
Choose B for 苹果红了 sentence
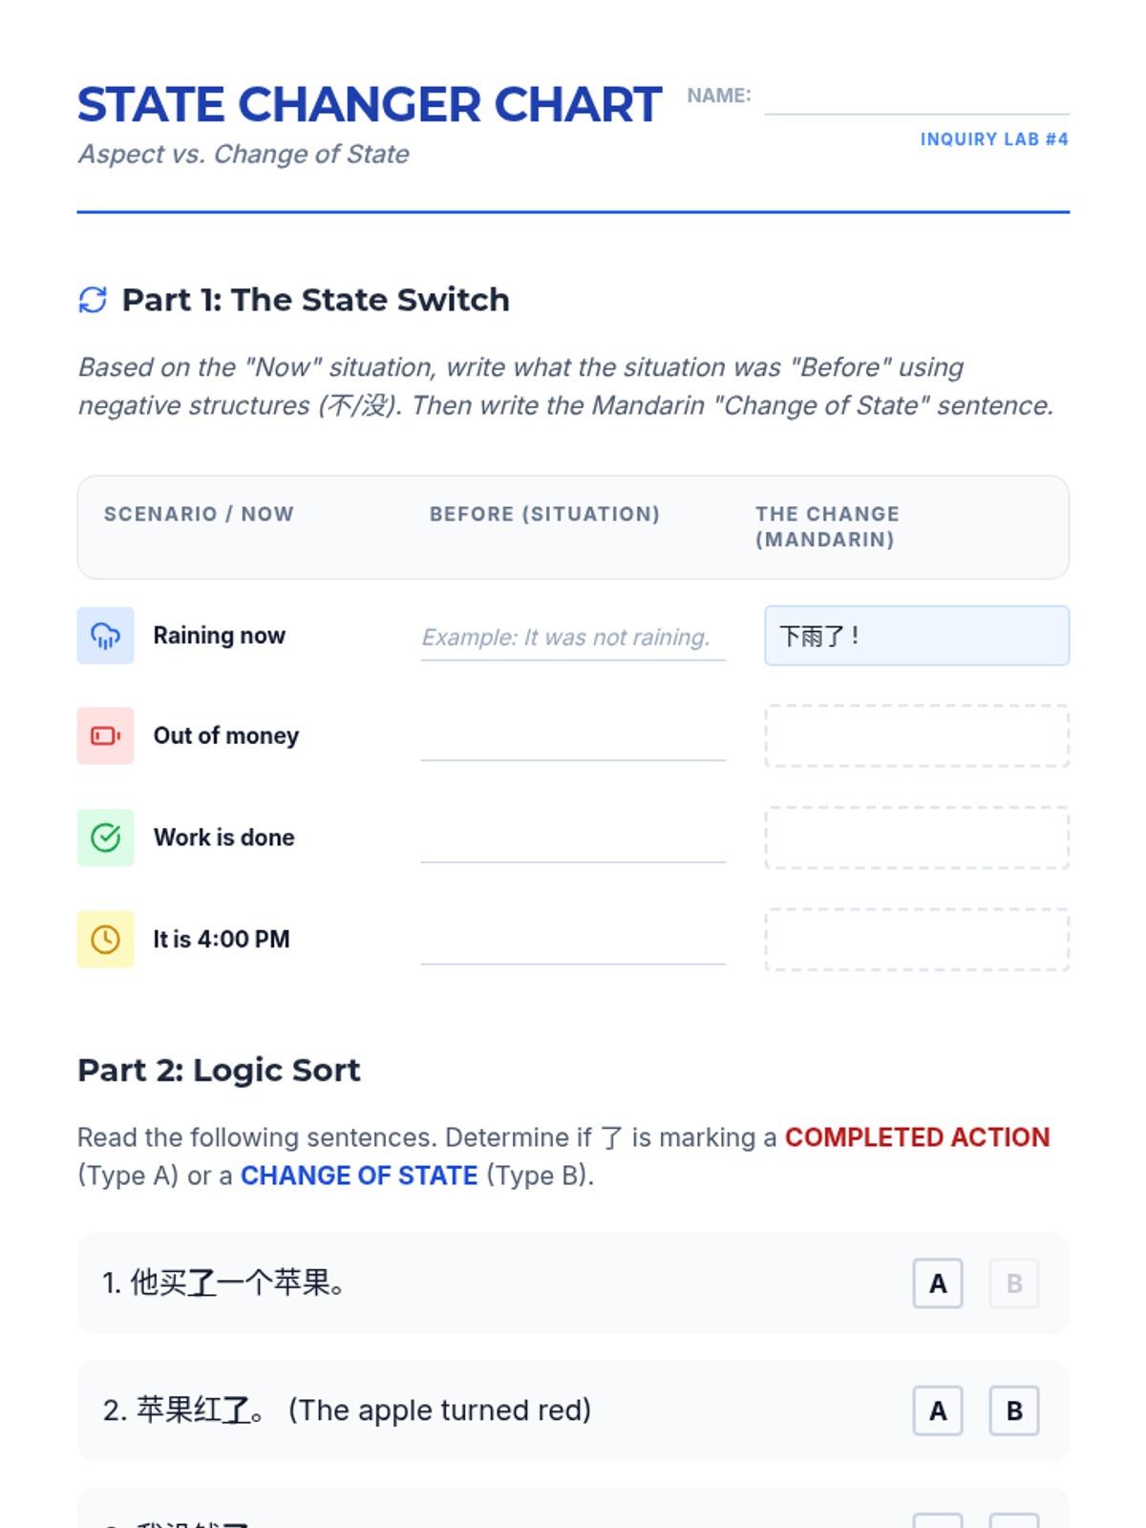[x=1014, y=1411]
